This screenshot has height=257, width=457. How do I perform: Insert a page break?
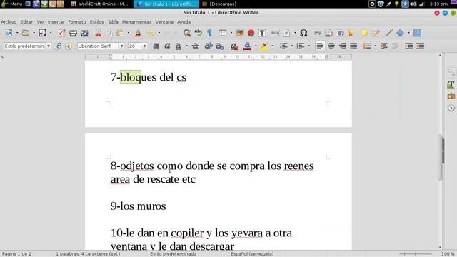coord(276,33)
